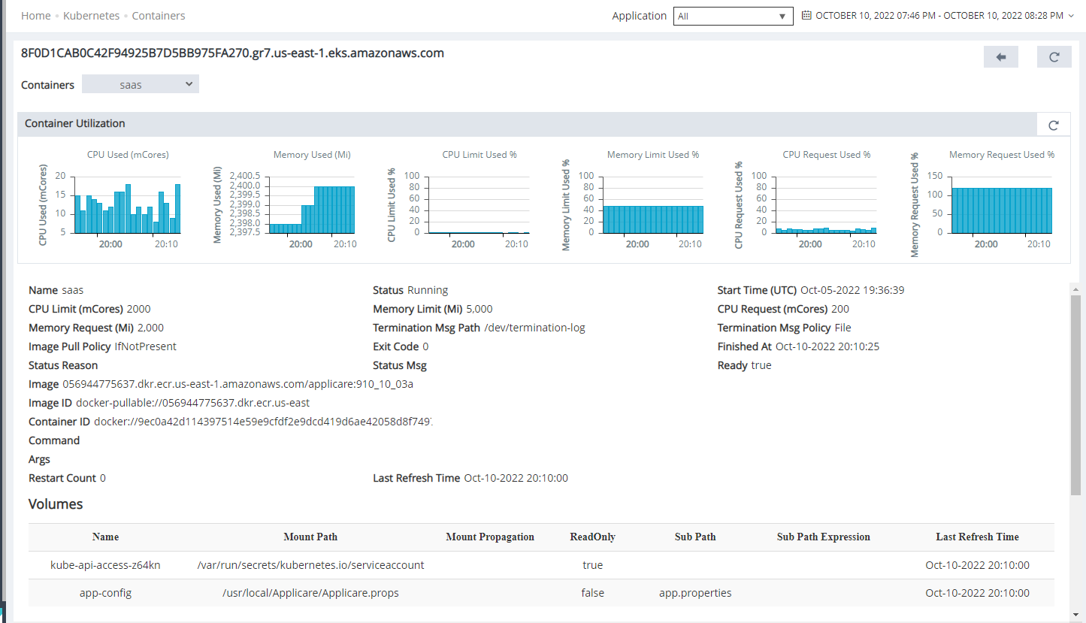Click the Containers breadcrumb link
Screen dimensions: 1086x623
[158, 15]
